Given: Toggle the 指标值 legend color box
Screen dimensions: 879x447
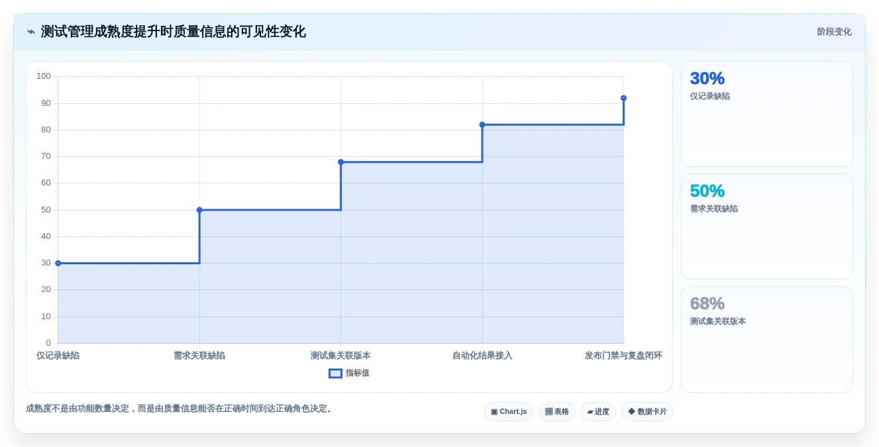Looking at the screenshot, I should pyautogui.click(x=335, y=373).
